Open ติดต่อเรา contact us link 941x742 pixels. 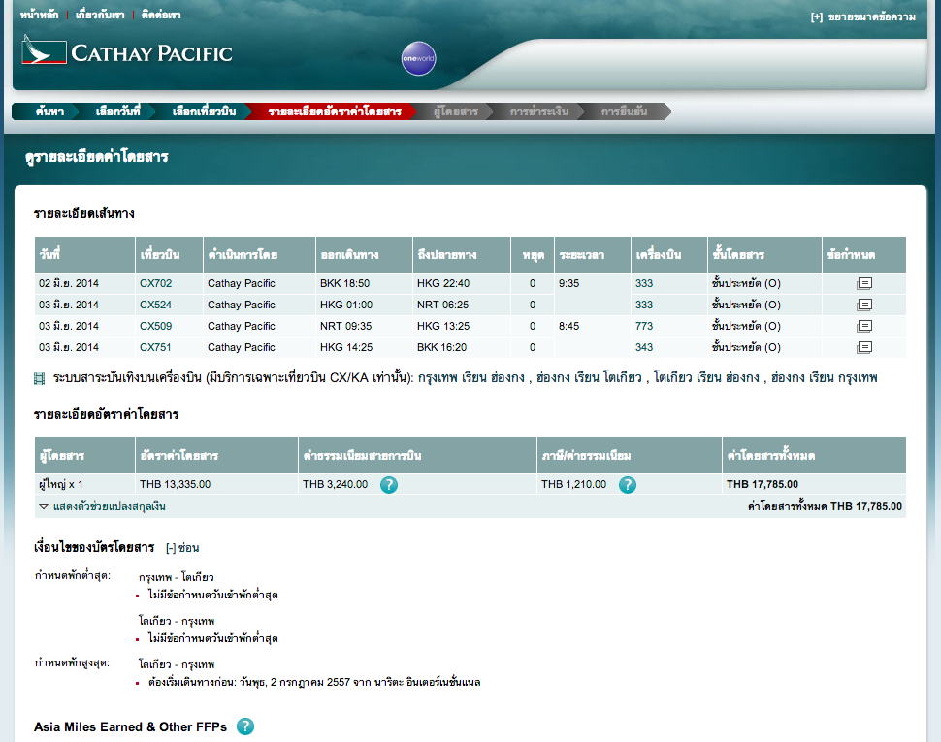tap(161, 15)
